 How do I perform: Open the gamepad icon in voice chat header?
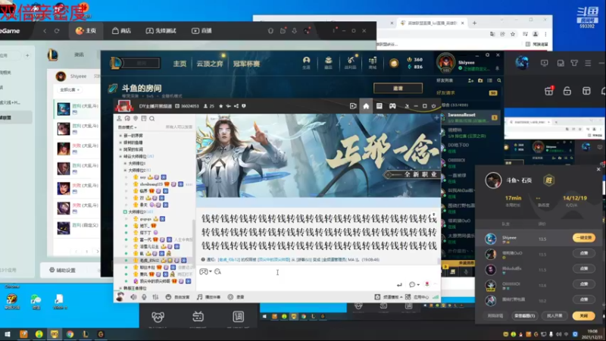click(x=392, y=106)
